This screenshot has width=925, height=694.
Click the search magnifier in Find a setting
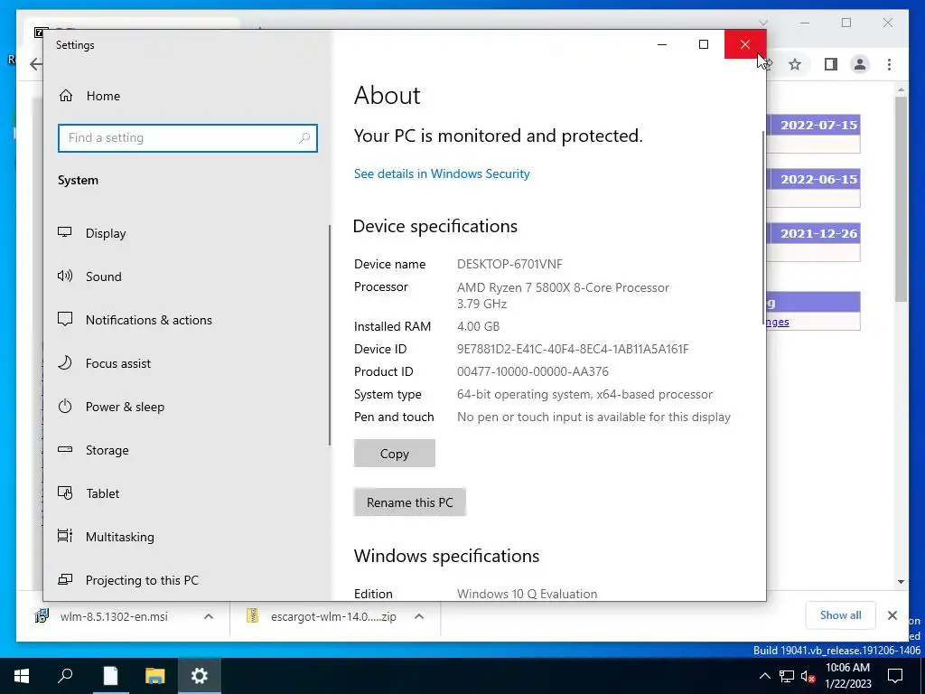pos(304,138)
